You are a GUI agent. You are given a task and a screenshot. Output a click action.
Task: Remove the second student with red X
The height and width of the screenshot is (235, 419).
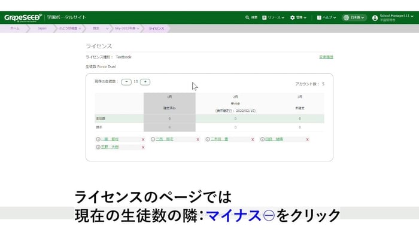point(198,139)
